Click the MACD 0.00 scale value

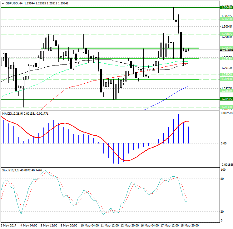223,143
